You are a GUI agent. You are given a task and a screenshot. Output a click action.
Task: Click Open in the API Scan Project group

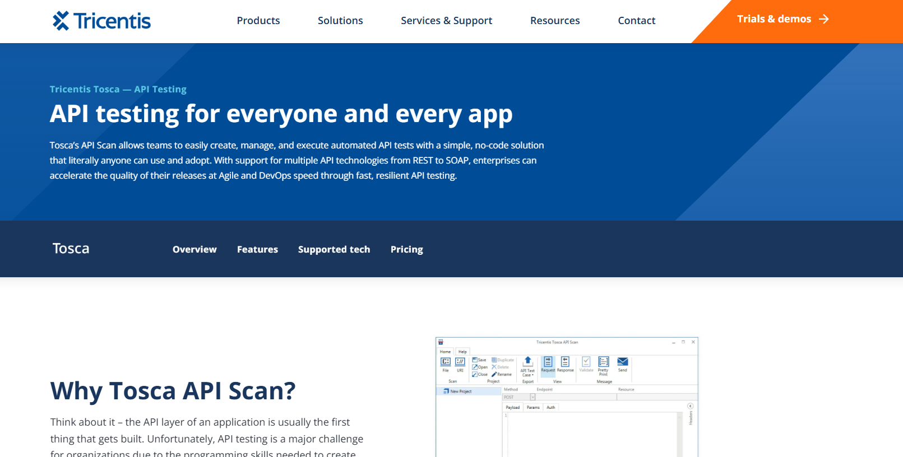[x=480, y=367]
